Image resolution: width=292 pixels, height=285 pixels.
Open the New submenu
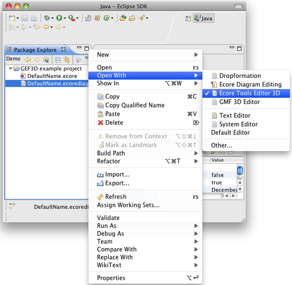pyautogui.click(x=145, y=55)
